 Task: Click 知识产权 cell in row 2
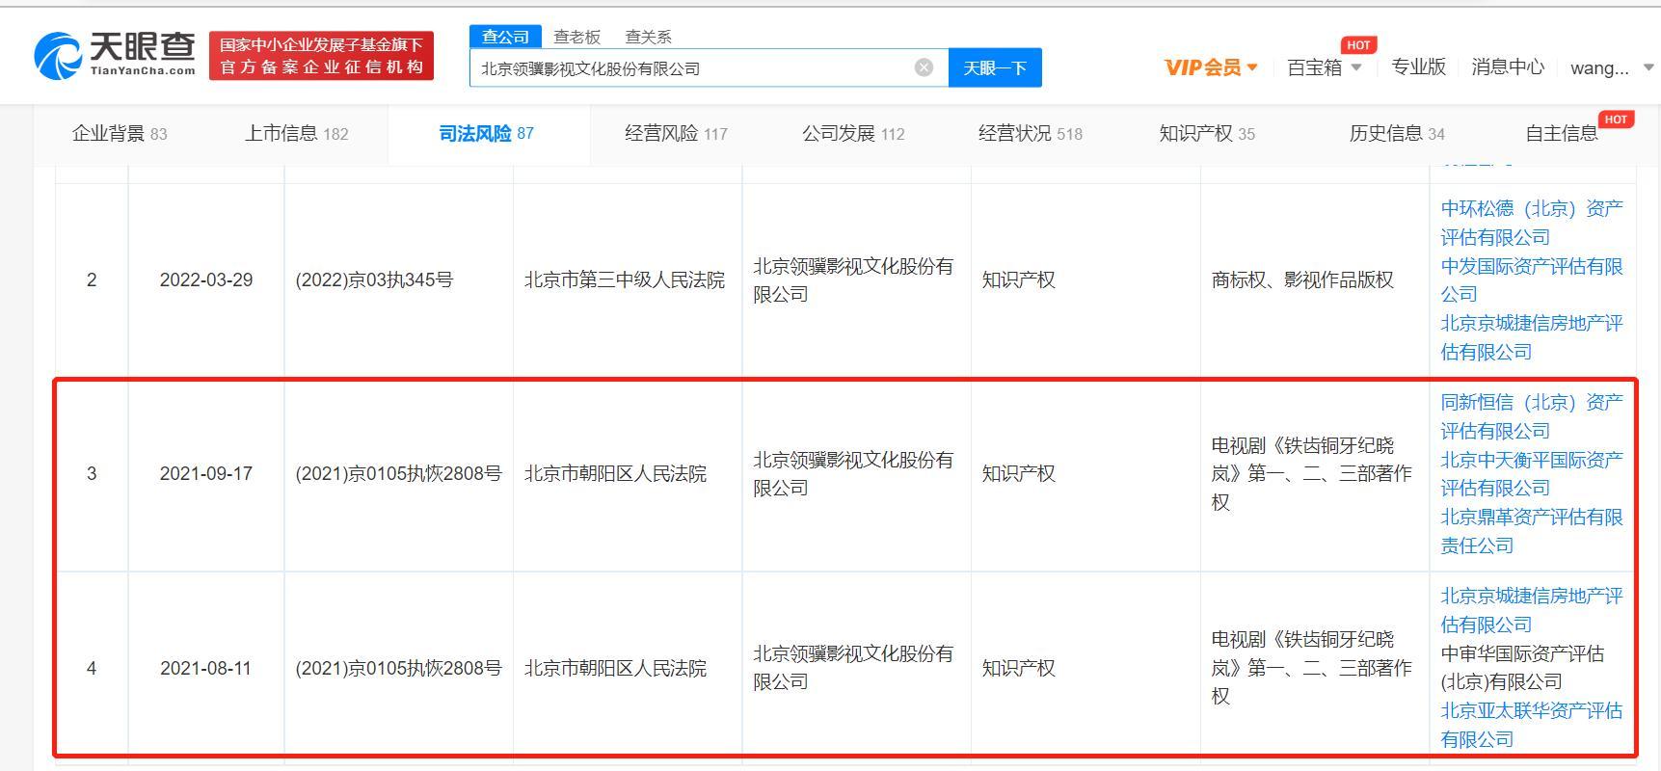(1018, 279)
